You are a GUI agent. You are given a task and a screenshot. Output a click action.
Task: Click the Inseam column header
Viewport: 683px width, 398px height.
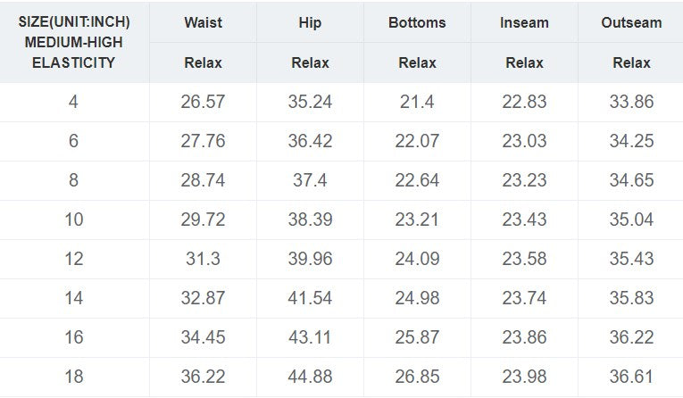(x=524, y=22)
